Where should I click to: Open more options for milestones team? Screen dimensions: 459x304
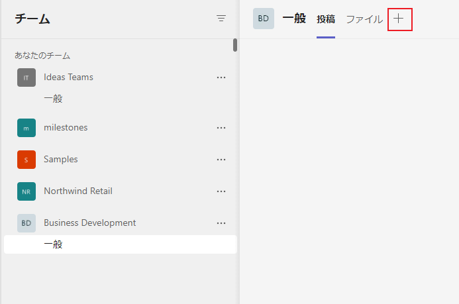pos(221,128)
